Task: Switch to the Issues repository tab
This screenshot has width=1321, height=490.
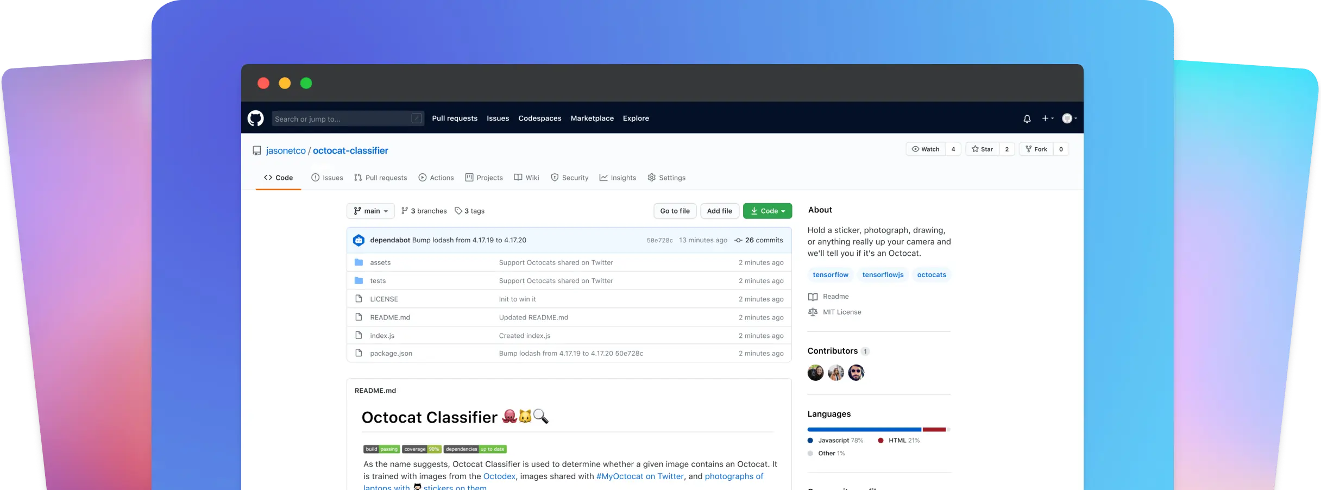Action: point(327,178)
